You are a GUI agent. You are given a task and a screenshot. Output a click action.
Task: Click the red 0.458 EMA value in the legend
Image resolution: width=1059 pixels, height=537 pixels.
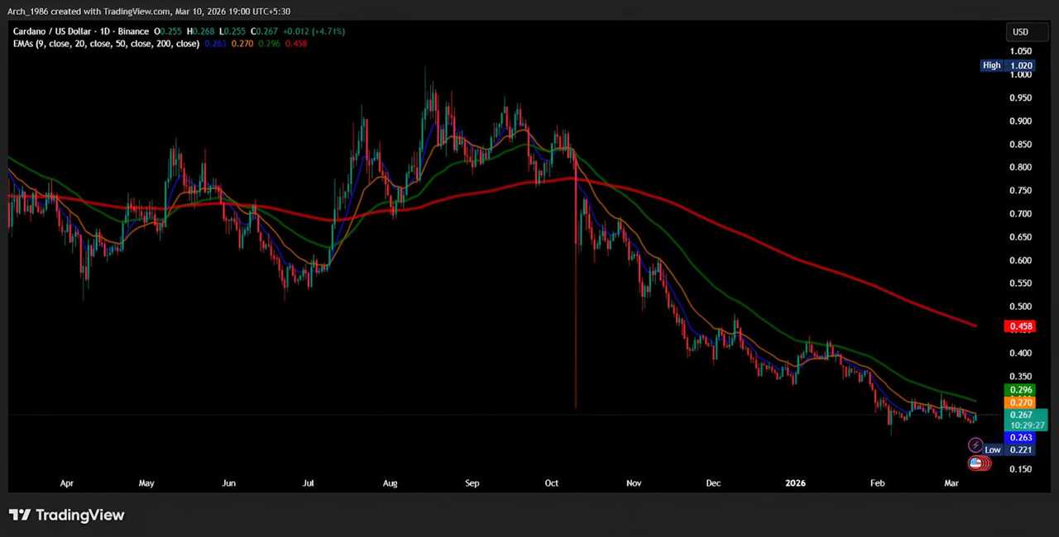(296, 44)
